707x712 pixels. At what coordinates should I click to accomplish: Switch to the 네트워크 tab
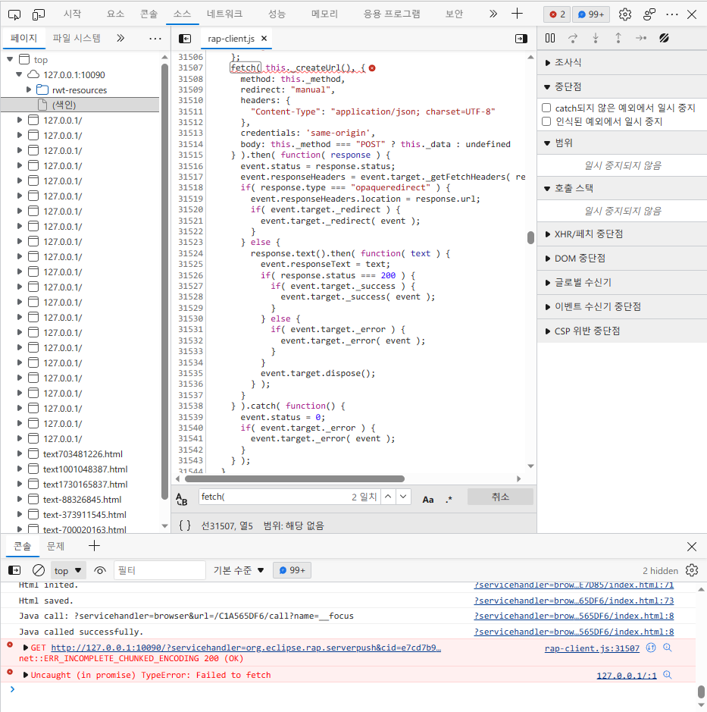click(224, 14)
